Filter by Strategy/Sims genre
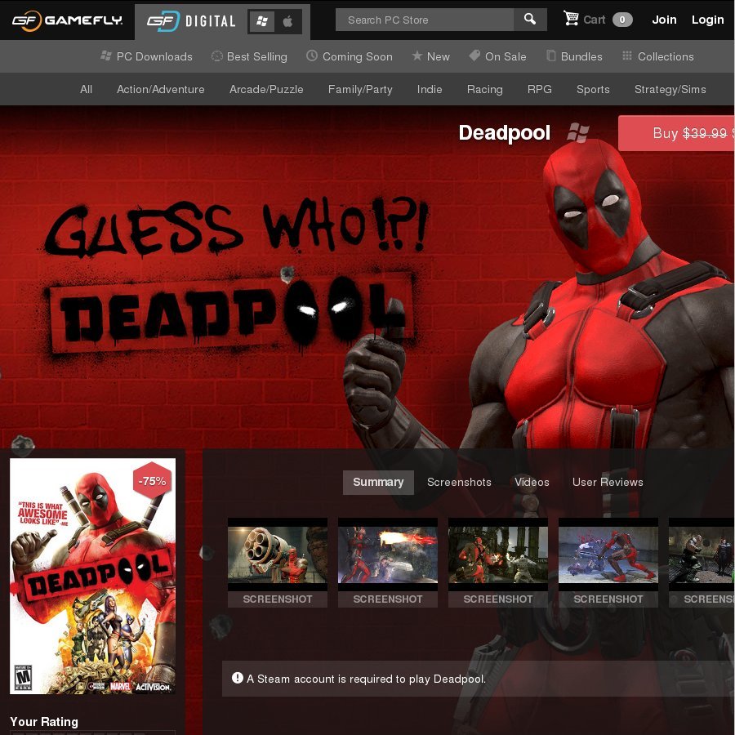The width and height of the screenshot is (735, 735). pyautogui.click(x=670, y=89)
